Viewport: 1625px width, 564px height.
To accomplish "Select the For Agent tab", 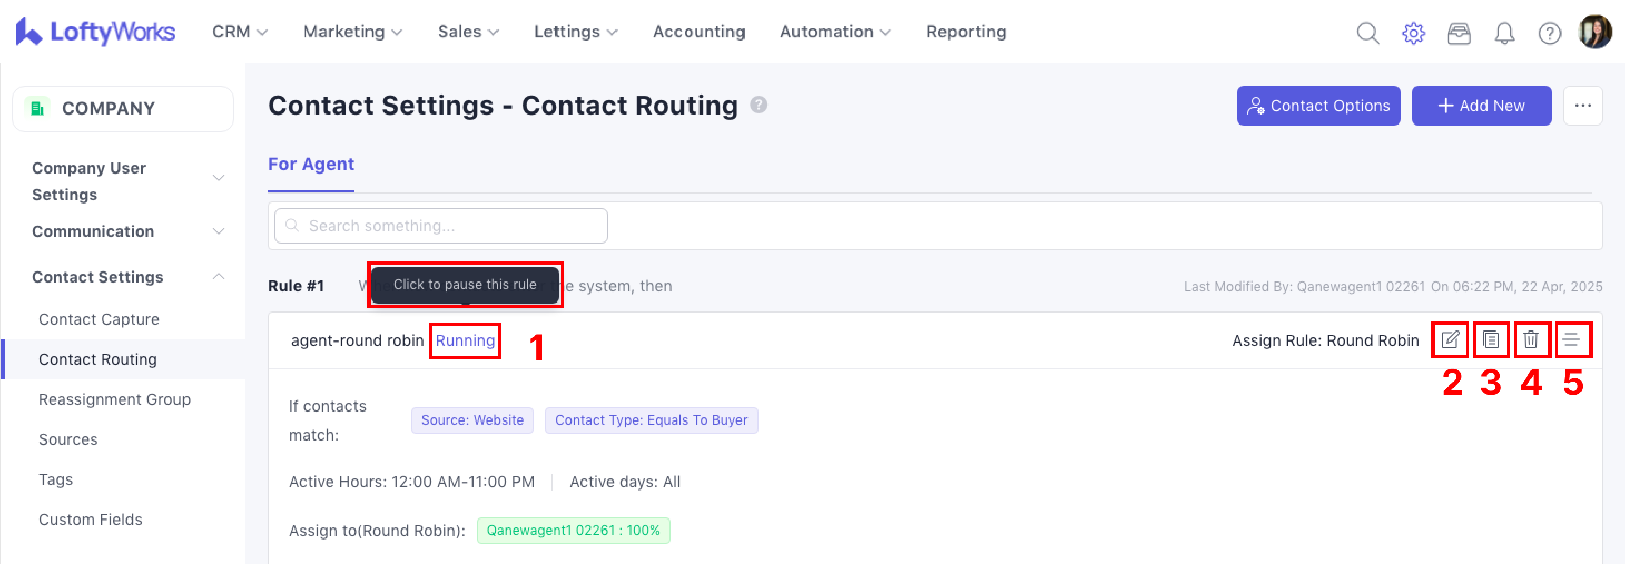I will 311,165.
